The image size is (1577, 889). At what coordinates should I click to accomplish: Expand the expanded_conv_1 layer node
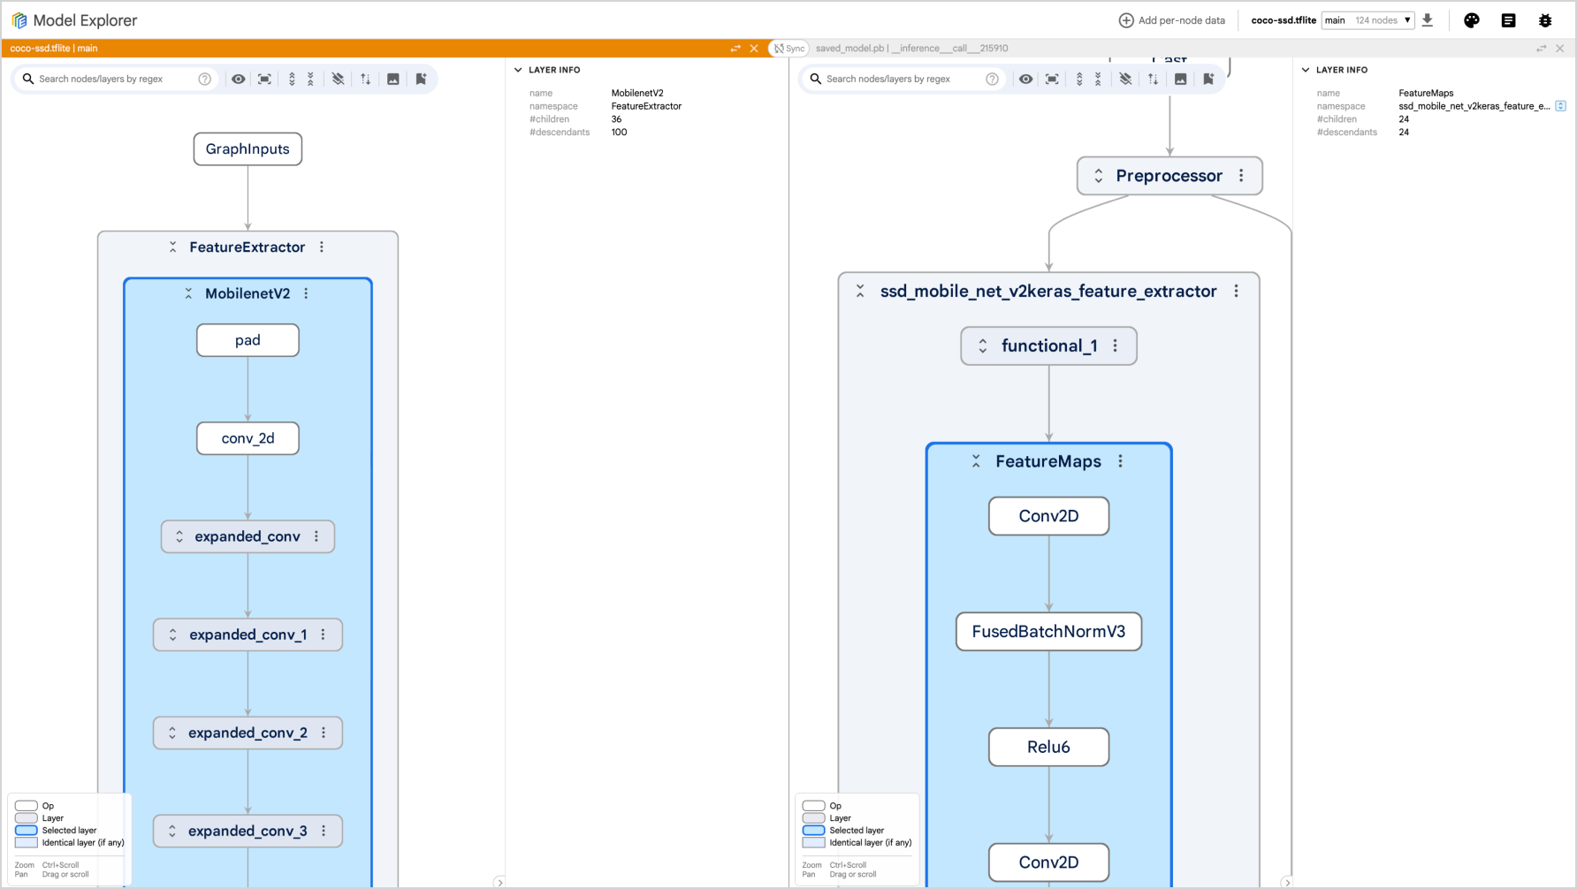173,634
